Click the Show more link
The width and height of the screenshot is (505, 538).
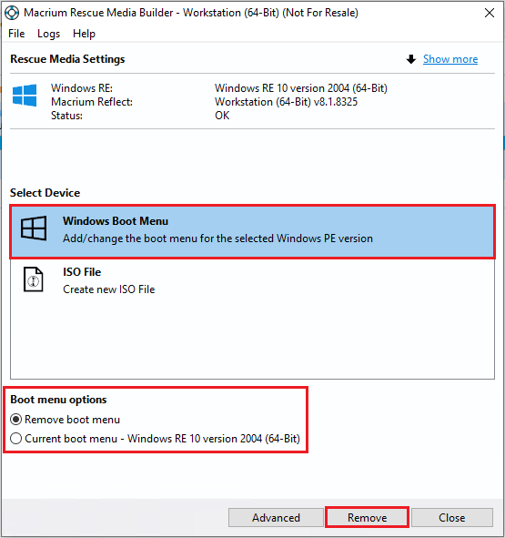click(450, 59)
